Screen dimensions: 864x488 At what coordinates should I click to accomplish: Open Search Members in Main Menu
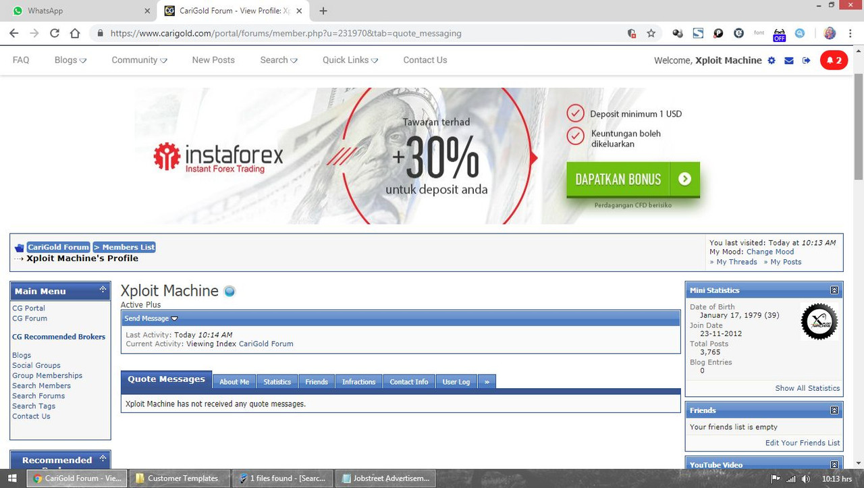(x=41, y=385)
